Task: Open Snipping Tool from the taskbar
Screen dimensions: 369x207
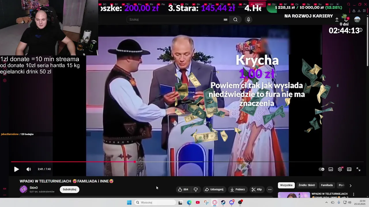Action: point(206,202)
